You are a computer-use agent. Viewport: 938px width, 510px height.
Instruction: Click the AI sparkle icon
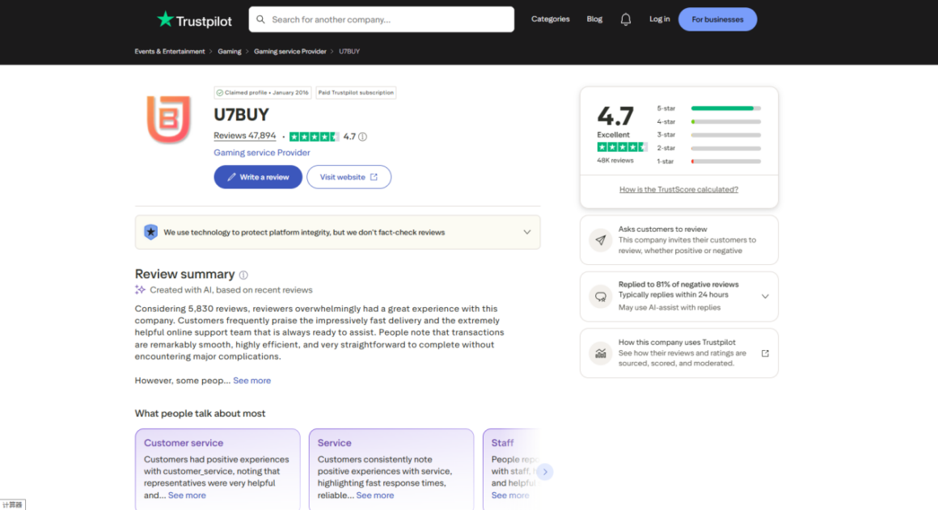(140, 290)
